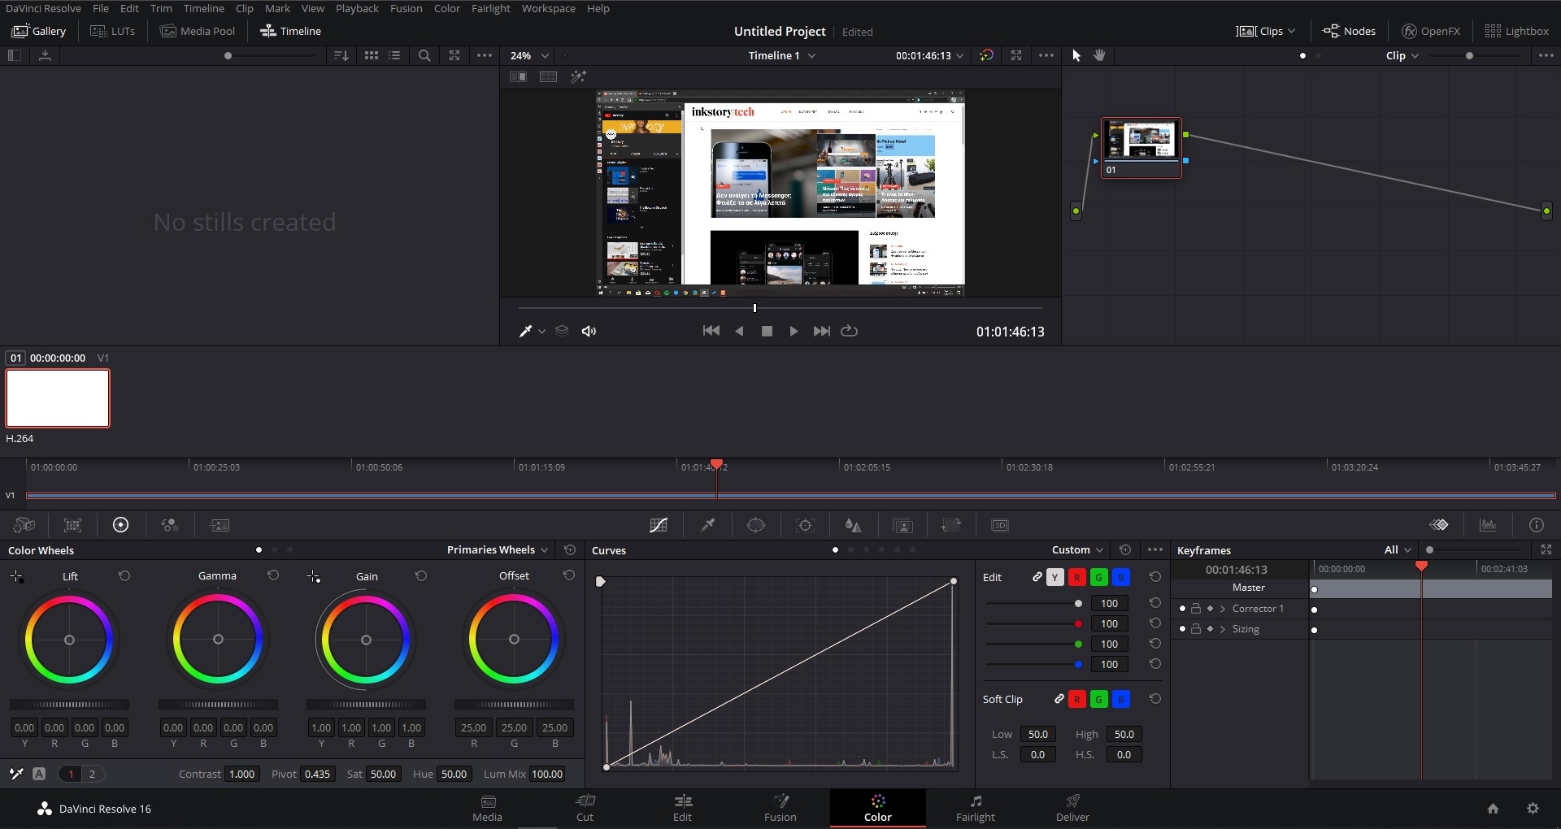
Task: Open the Primaries Wheels mode dropdown
Action: pos(497,549)
